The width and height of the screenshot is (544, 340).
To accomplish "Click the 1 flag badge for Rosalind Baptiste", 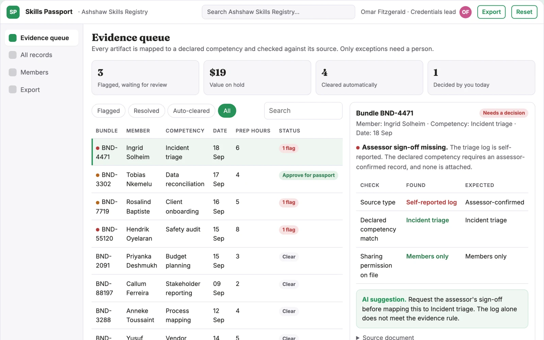I will (289, 202).
